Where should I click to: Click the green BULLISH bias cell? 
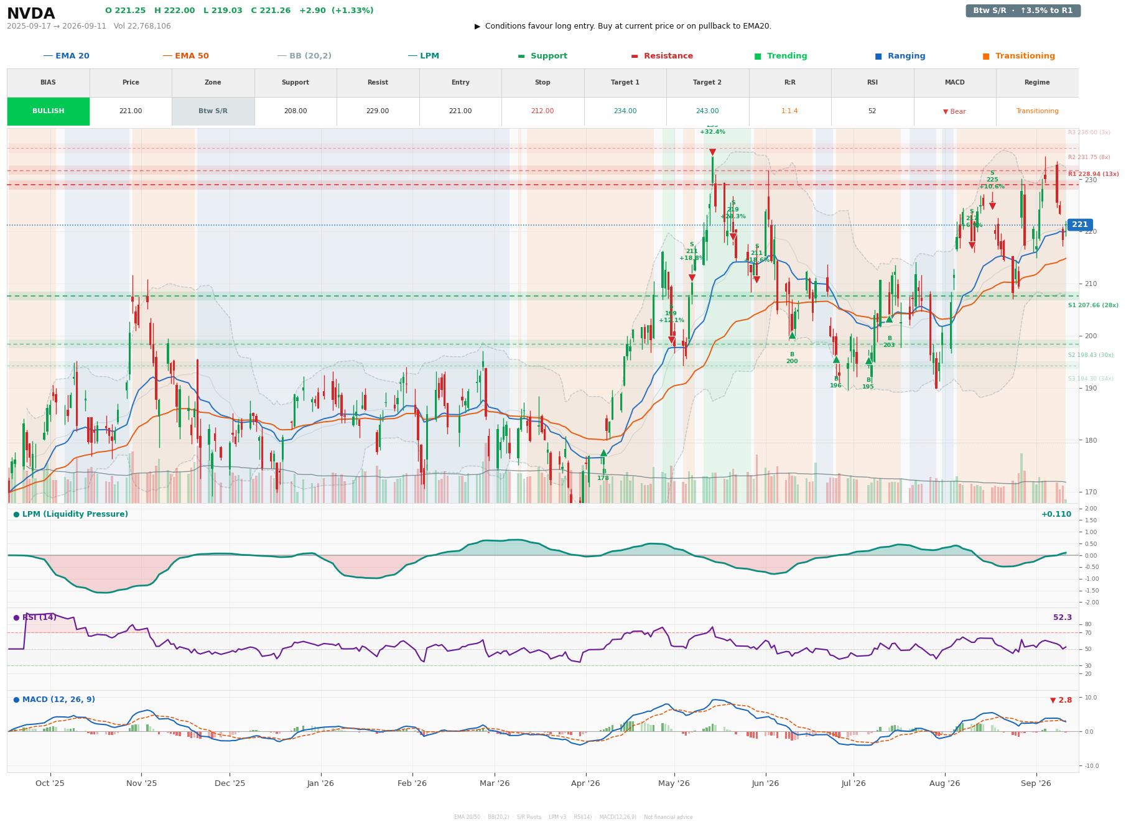[49, 111]
